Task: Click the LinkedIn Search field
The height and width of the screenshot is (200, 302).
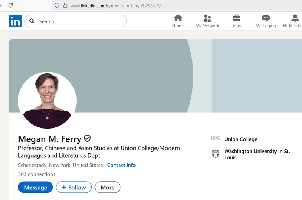Action: click(76, 21)
